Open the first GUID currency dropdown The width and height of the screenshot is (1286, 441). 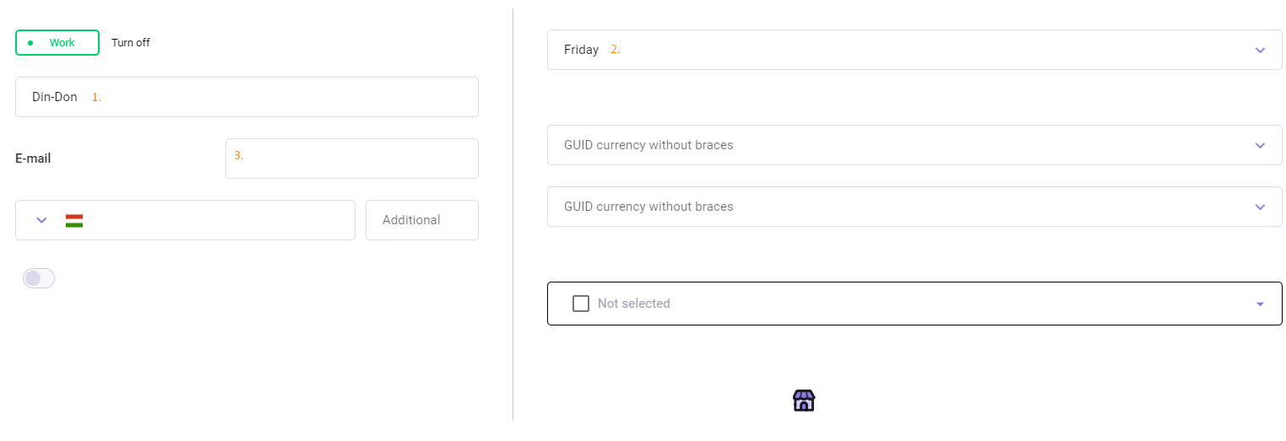tap(914, 145)
